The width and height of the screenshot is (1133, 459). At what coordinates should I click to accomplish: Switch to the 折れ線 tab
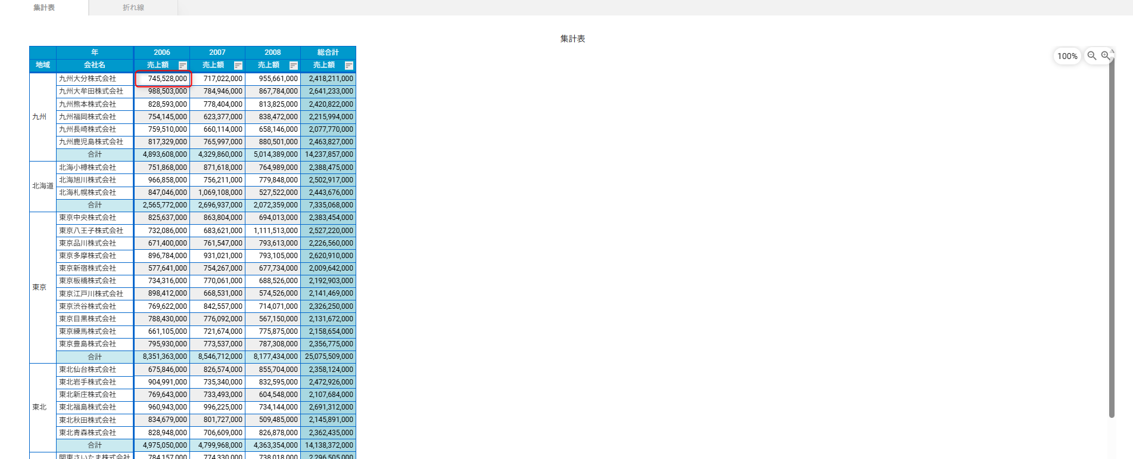[133, 8]
